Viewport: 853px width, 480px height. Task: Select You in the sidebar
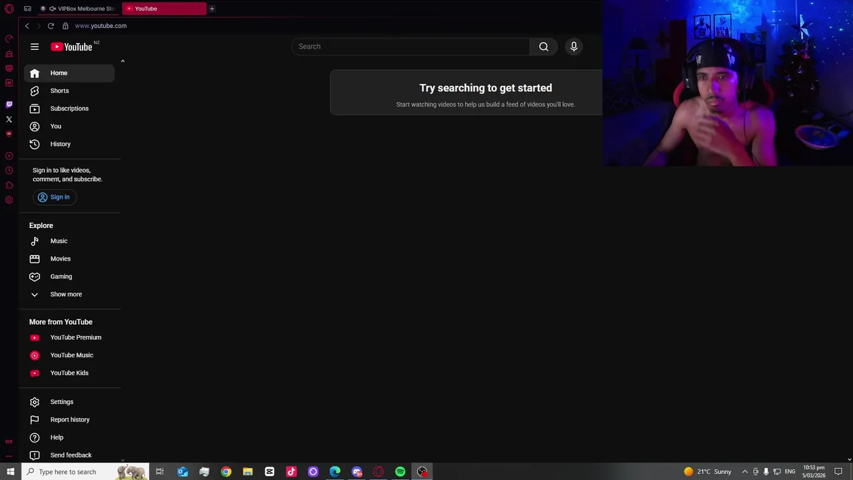coord(69,126)
